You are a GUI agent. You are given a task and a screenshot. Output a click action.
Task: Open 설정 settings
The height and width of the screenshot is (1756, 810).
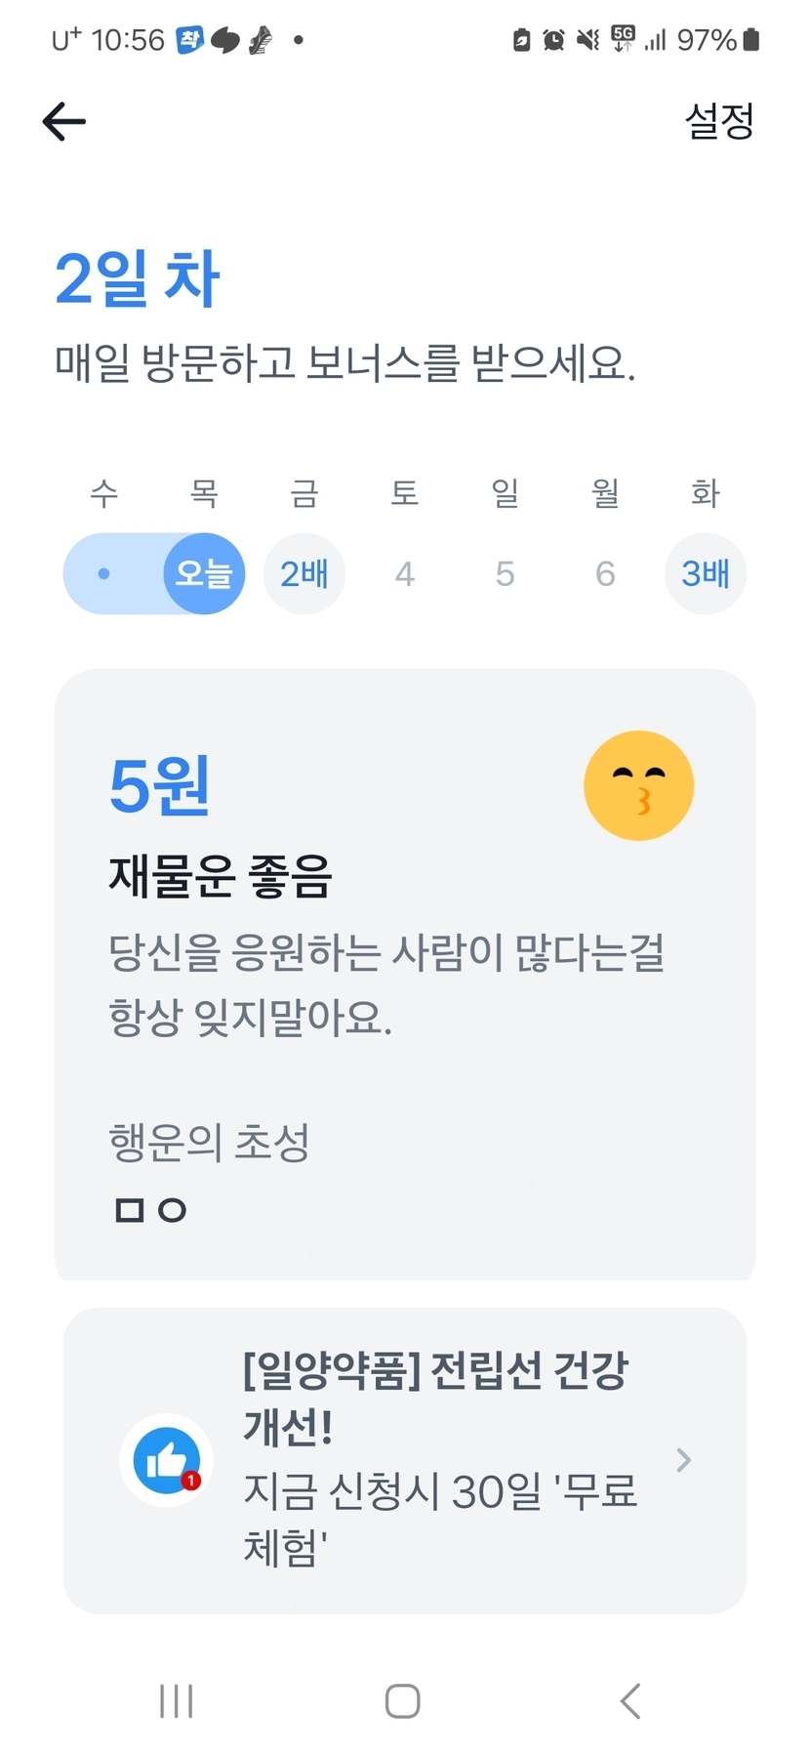(719, 121)
